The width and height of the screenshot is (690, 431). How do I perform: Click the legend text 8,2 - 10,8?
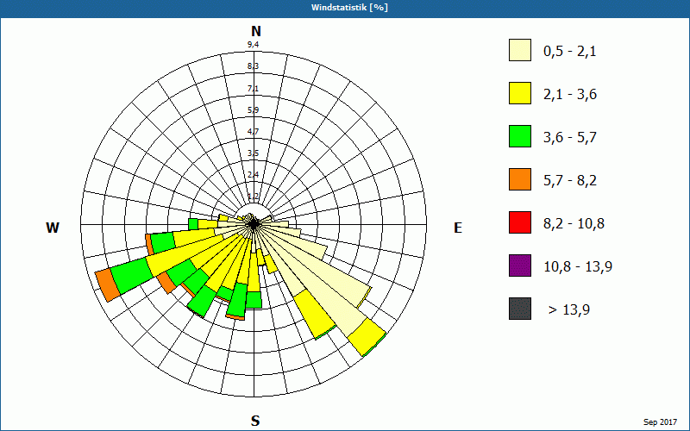tap(574, 224)
